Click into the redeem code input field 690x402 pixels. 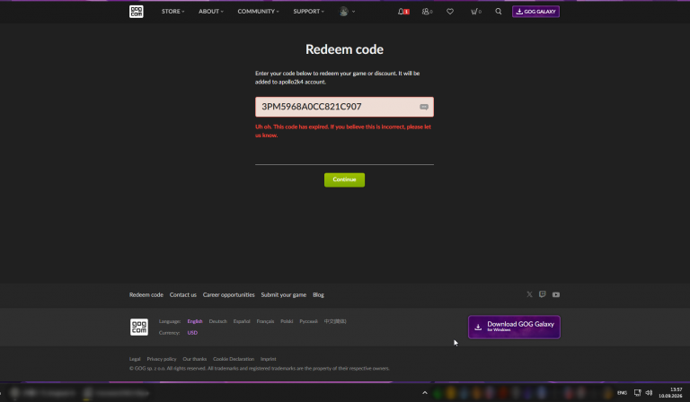point(344,107)
